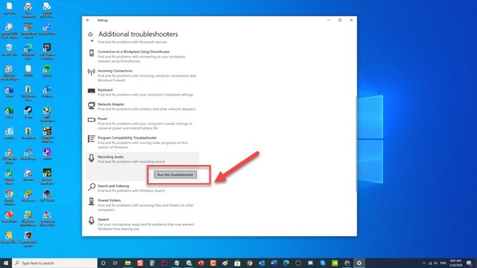Viewport: 477px width, 268px height.
Task: Open Microsoft Edge desktop shortcut
Action: tap(29, 51)
